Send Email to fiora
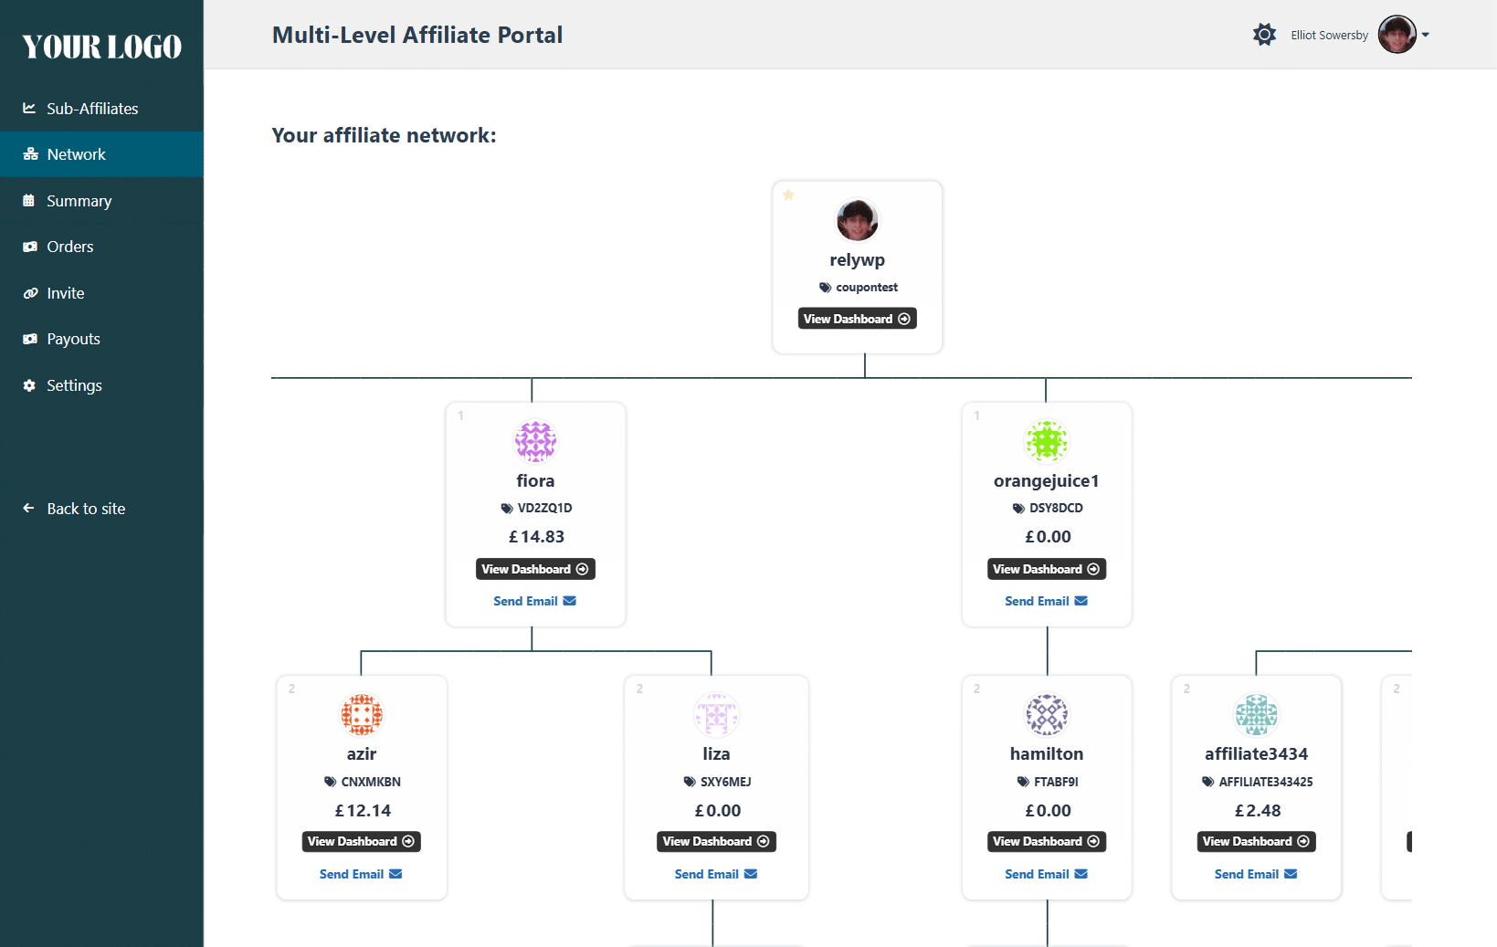1497x947 pixels. click(x=535, y=601)
